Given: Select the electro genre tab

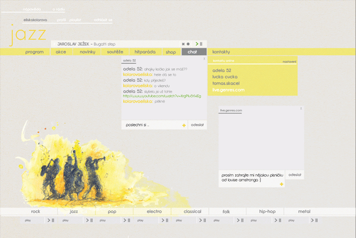Looking at the screenshot, I should coord(154,211).
